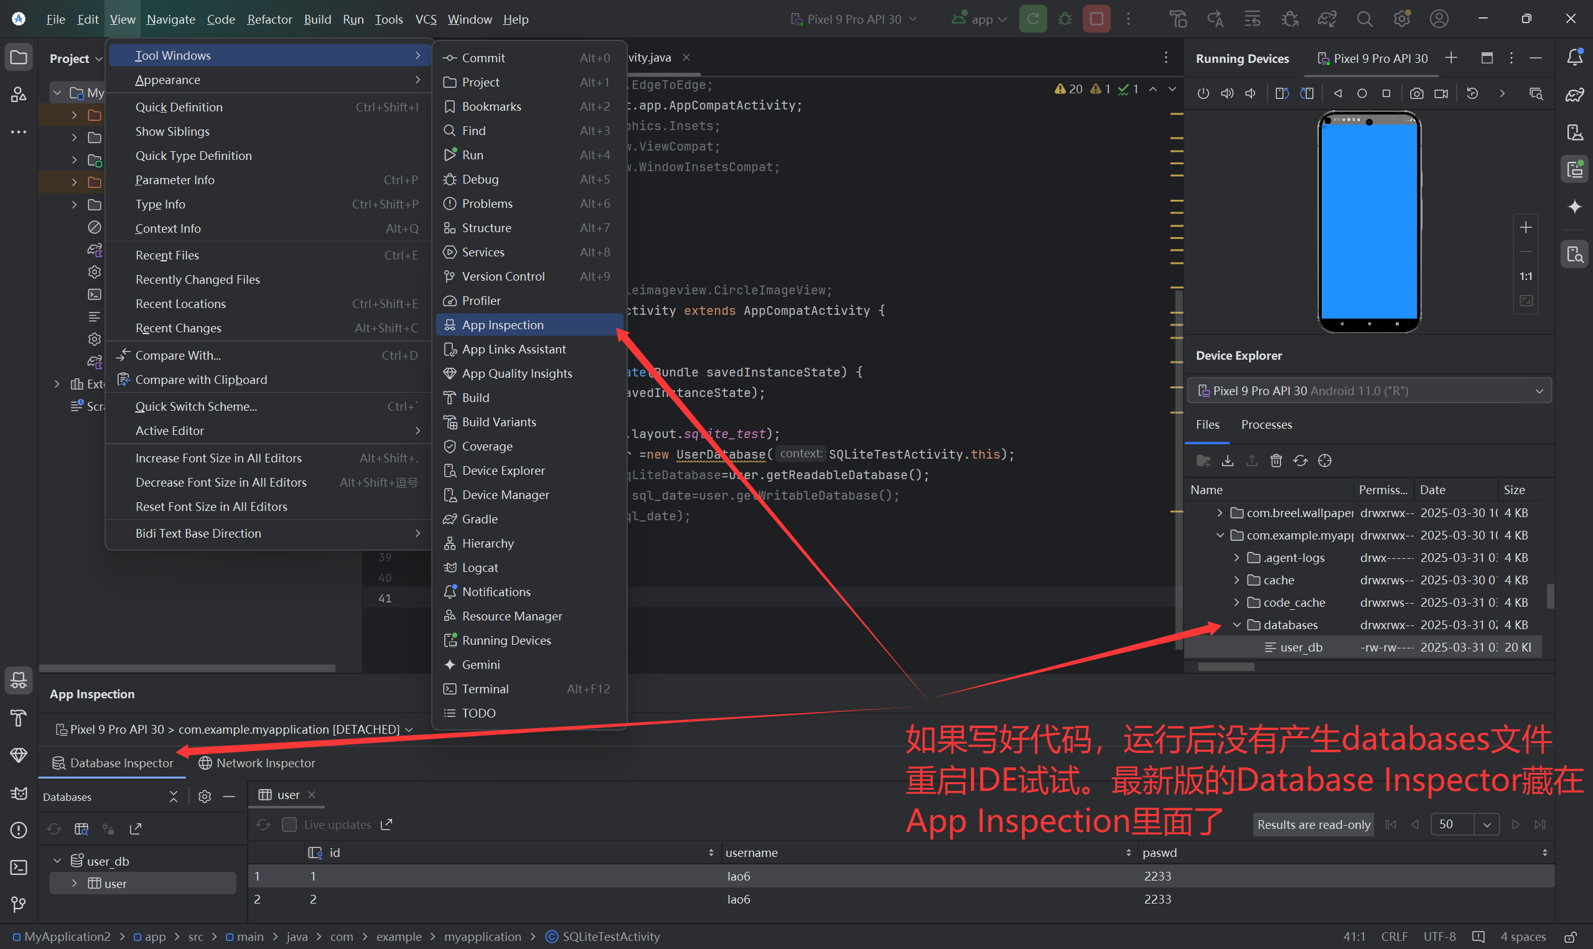Viewport: 1593px width, 949px height.
Task: Rotate the emulator device left
Action: (x=1282, y=94)
